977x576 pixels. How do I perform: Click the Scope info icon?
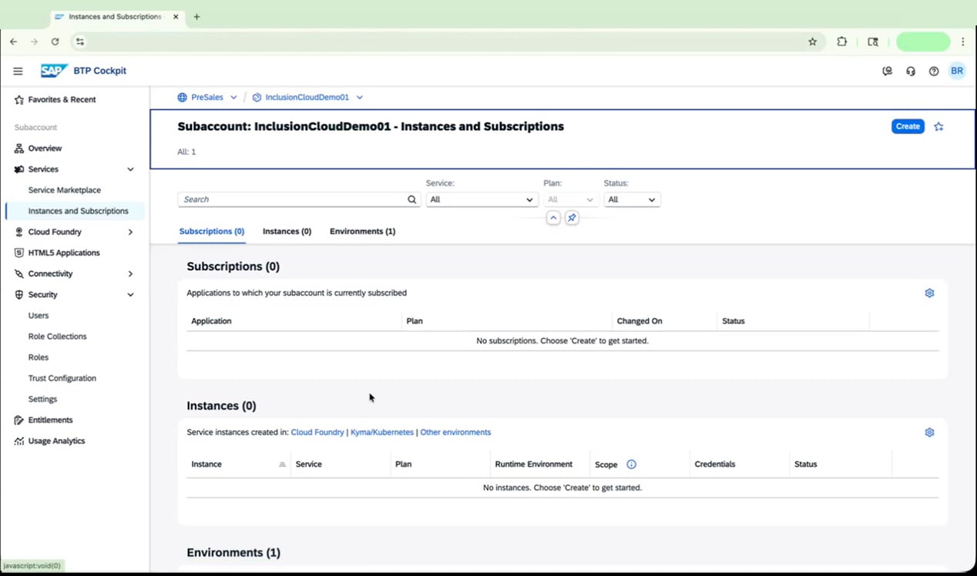(631, 464)
